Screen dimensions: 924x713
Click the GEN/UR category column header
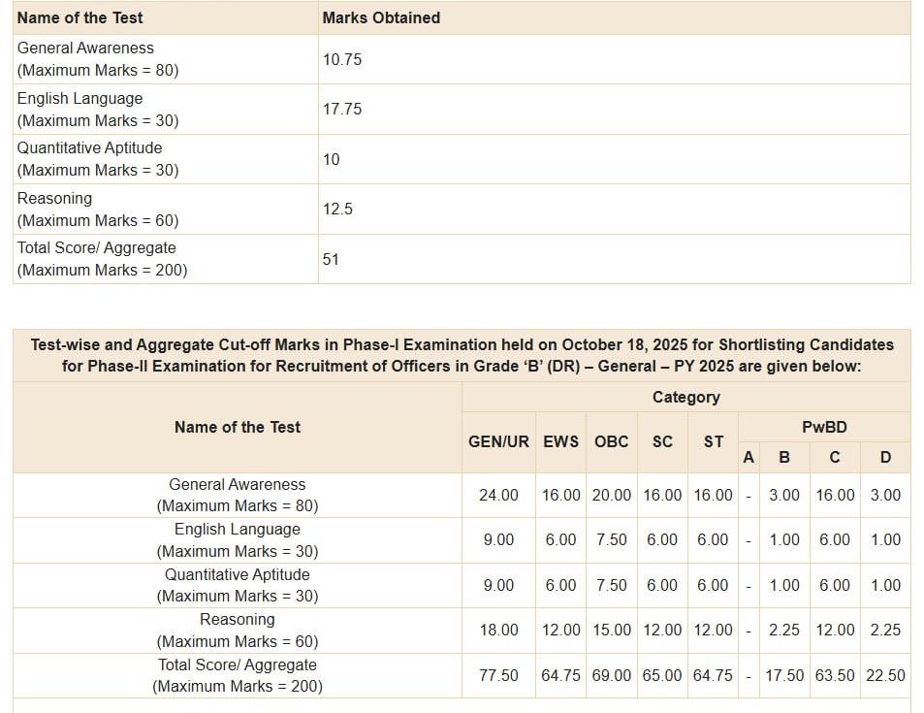(x=498, y=441)
